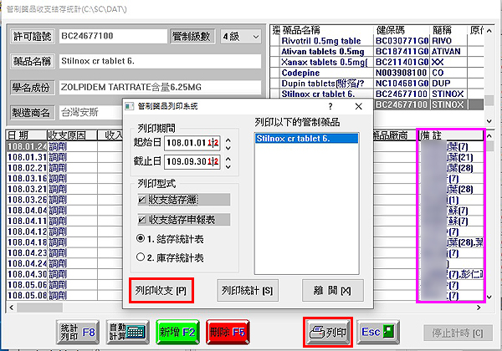The image size is (502, 351).
Task: Click the dialog help question mark
Action: coord(330,106)
